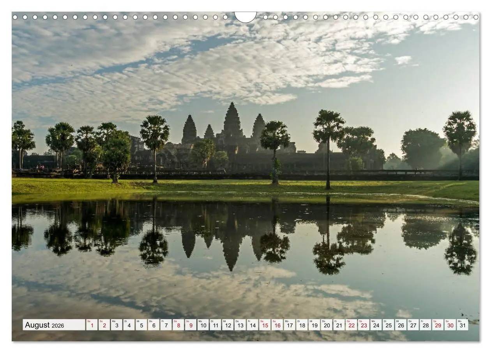Screen dimensions: 491x353
Task: Click the temple tower reflection in water
Action: [x=231, y=245]
